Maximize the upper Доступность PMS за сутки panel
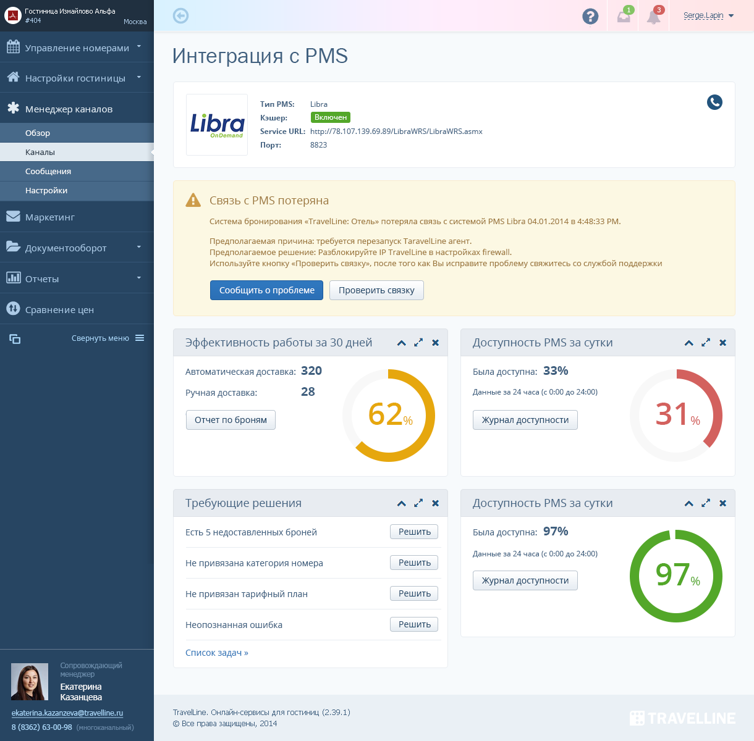The height and width of the screenshot is (741, 754). tap(706, 342)
